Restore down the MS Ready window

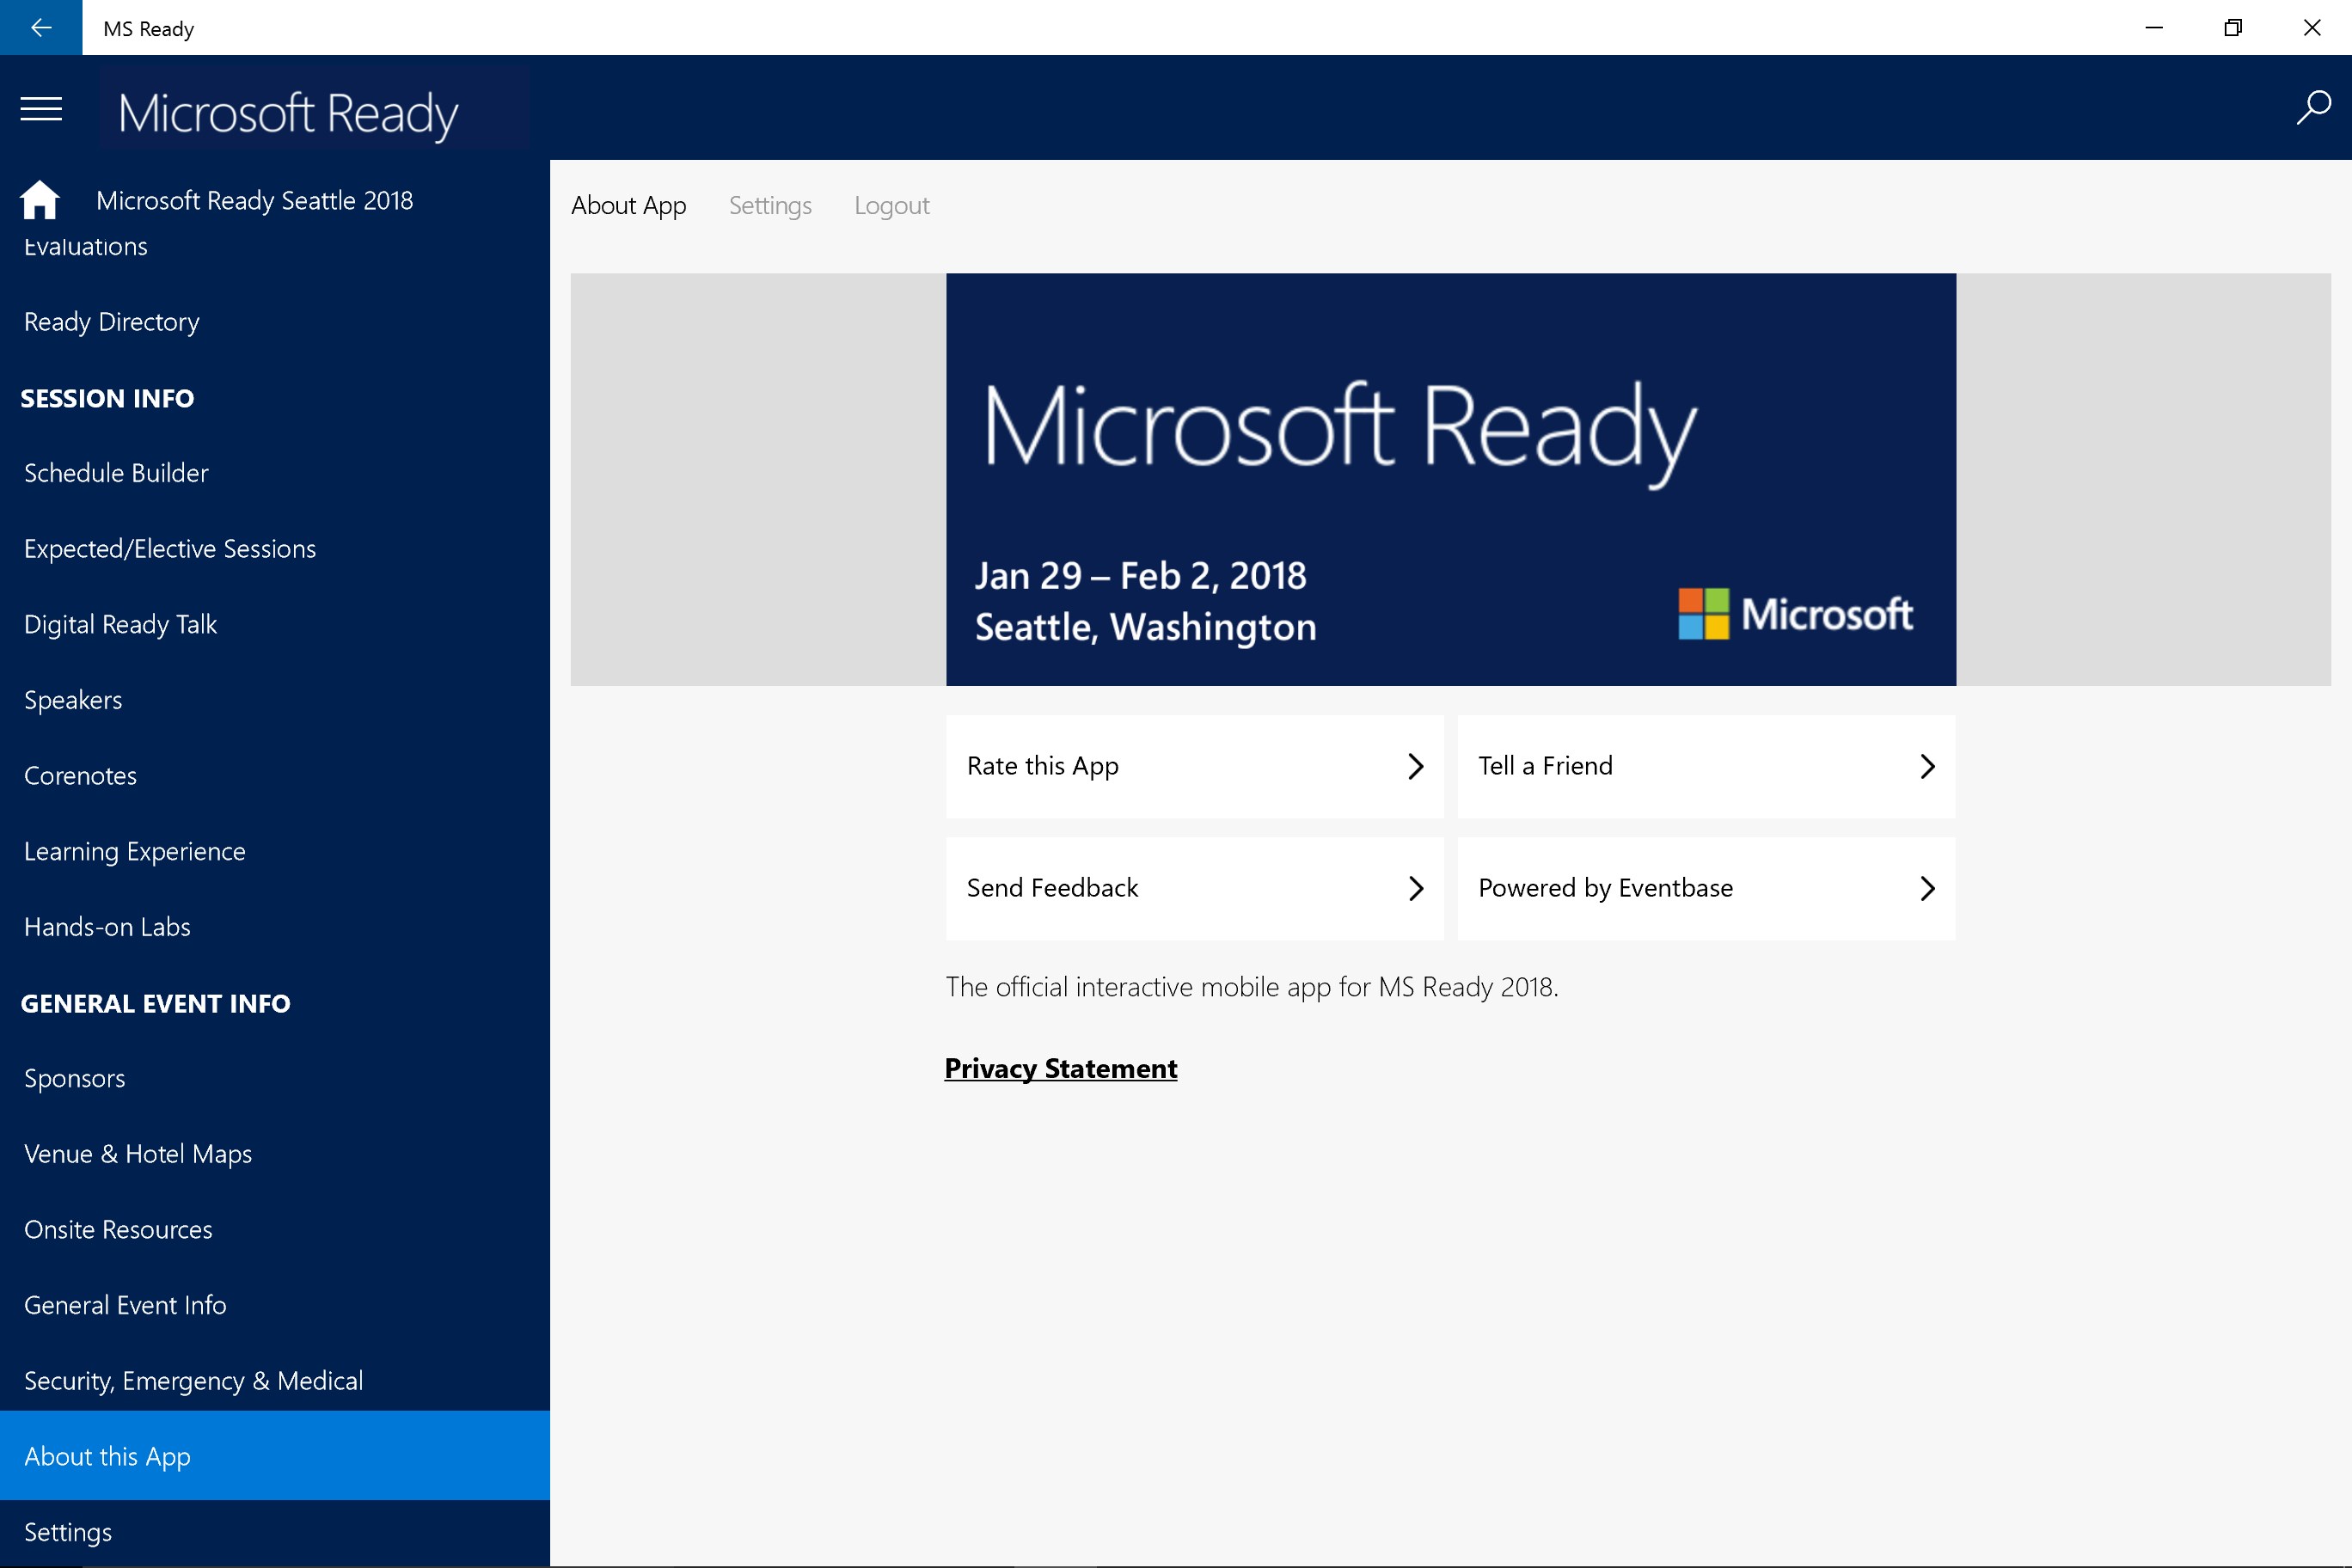point(2232,27)
